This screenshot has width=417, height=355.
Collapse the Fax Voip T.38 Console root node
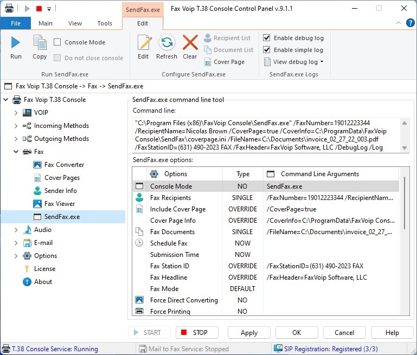(x=6, y=100)
